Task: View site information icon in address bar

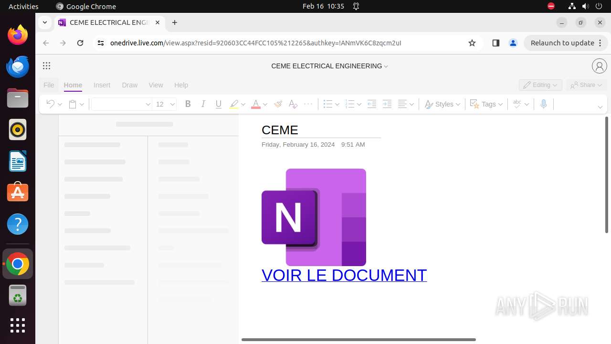Action: click(x=100, y=43)
